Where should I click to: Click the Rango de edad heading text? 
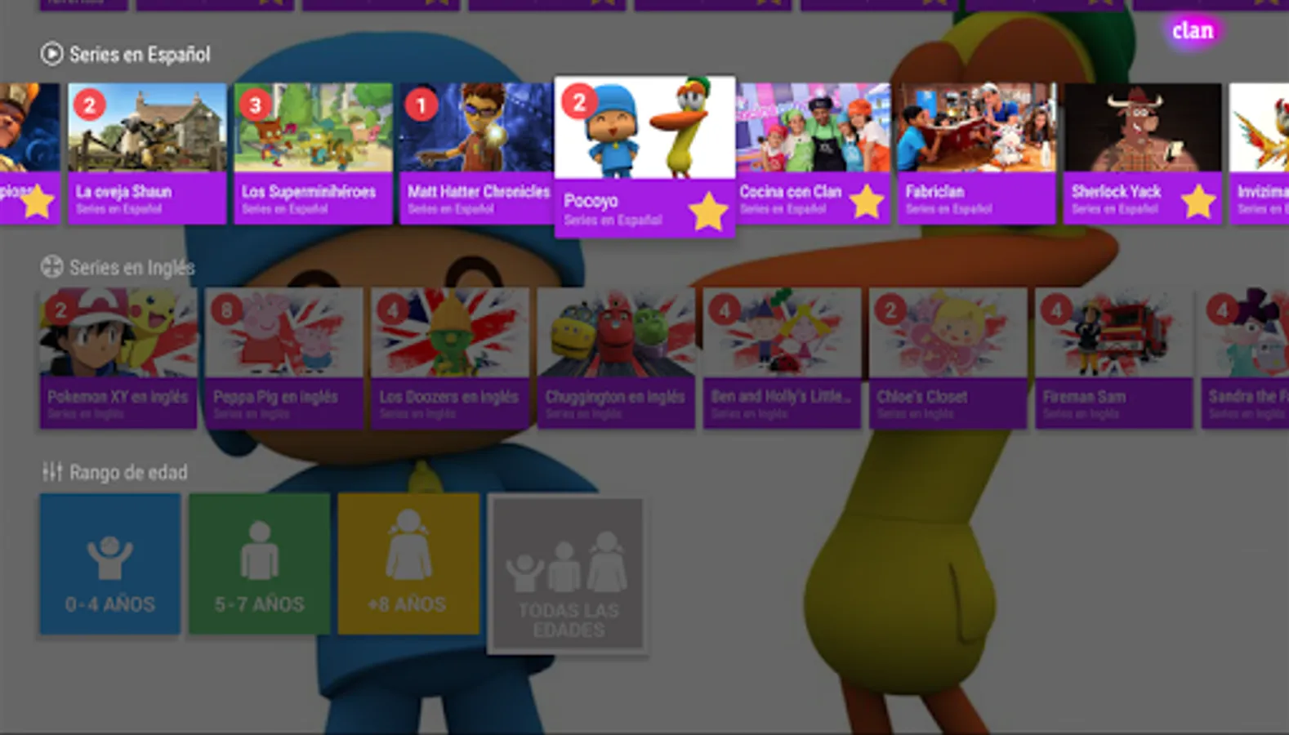click(128, 472)
